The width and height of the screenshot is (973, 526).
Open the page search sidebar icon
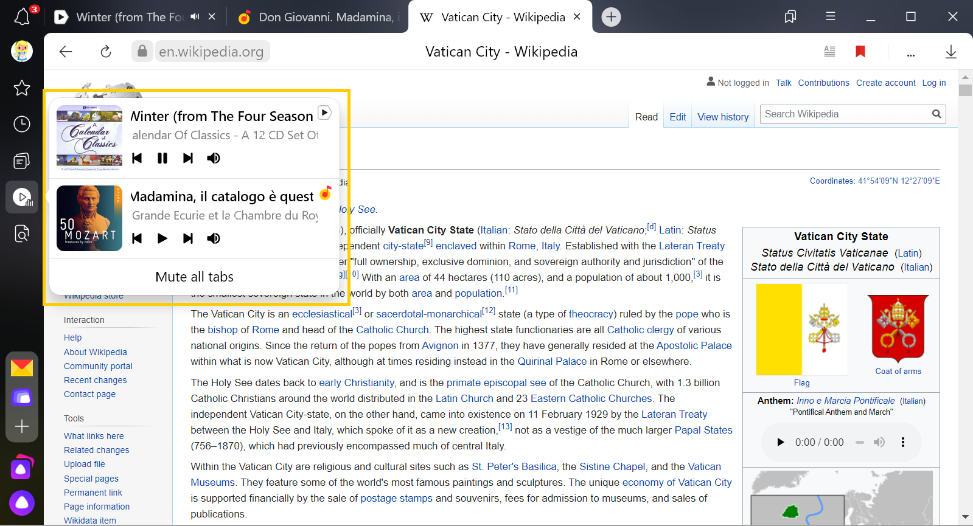(x=22, y=233)
